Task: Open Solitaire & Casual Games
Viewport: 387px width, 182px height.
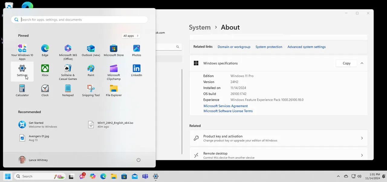Action: click(x=68, y=72)
